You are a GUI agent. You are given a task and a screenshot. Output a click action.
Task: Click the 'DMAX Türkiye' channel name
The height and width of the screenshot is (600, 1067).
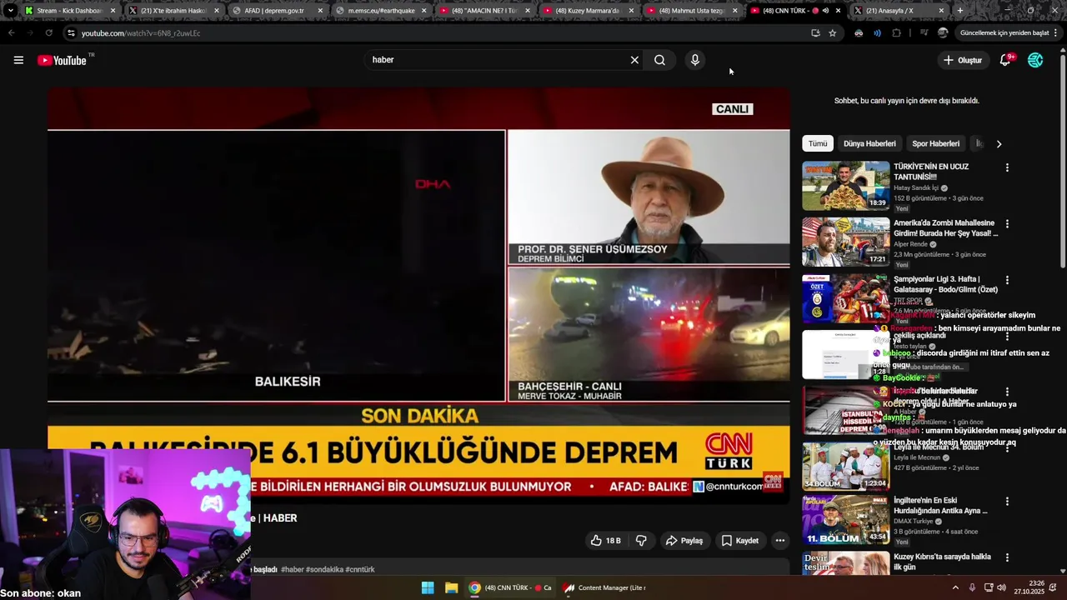coord(913,522)
